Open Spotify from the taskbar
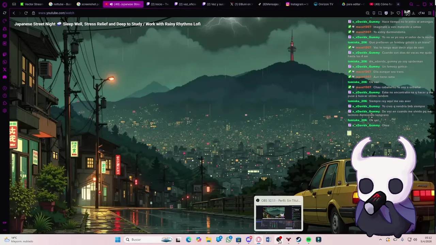This screenshot has height=245, width=436. pyautogui.click(x=308, y=240)
